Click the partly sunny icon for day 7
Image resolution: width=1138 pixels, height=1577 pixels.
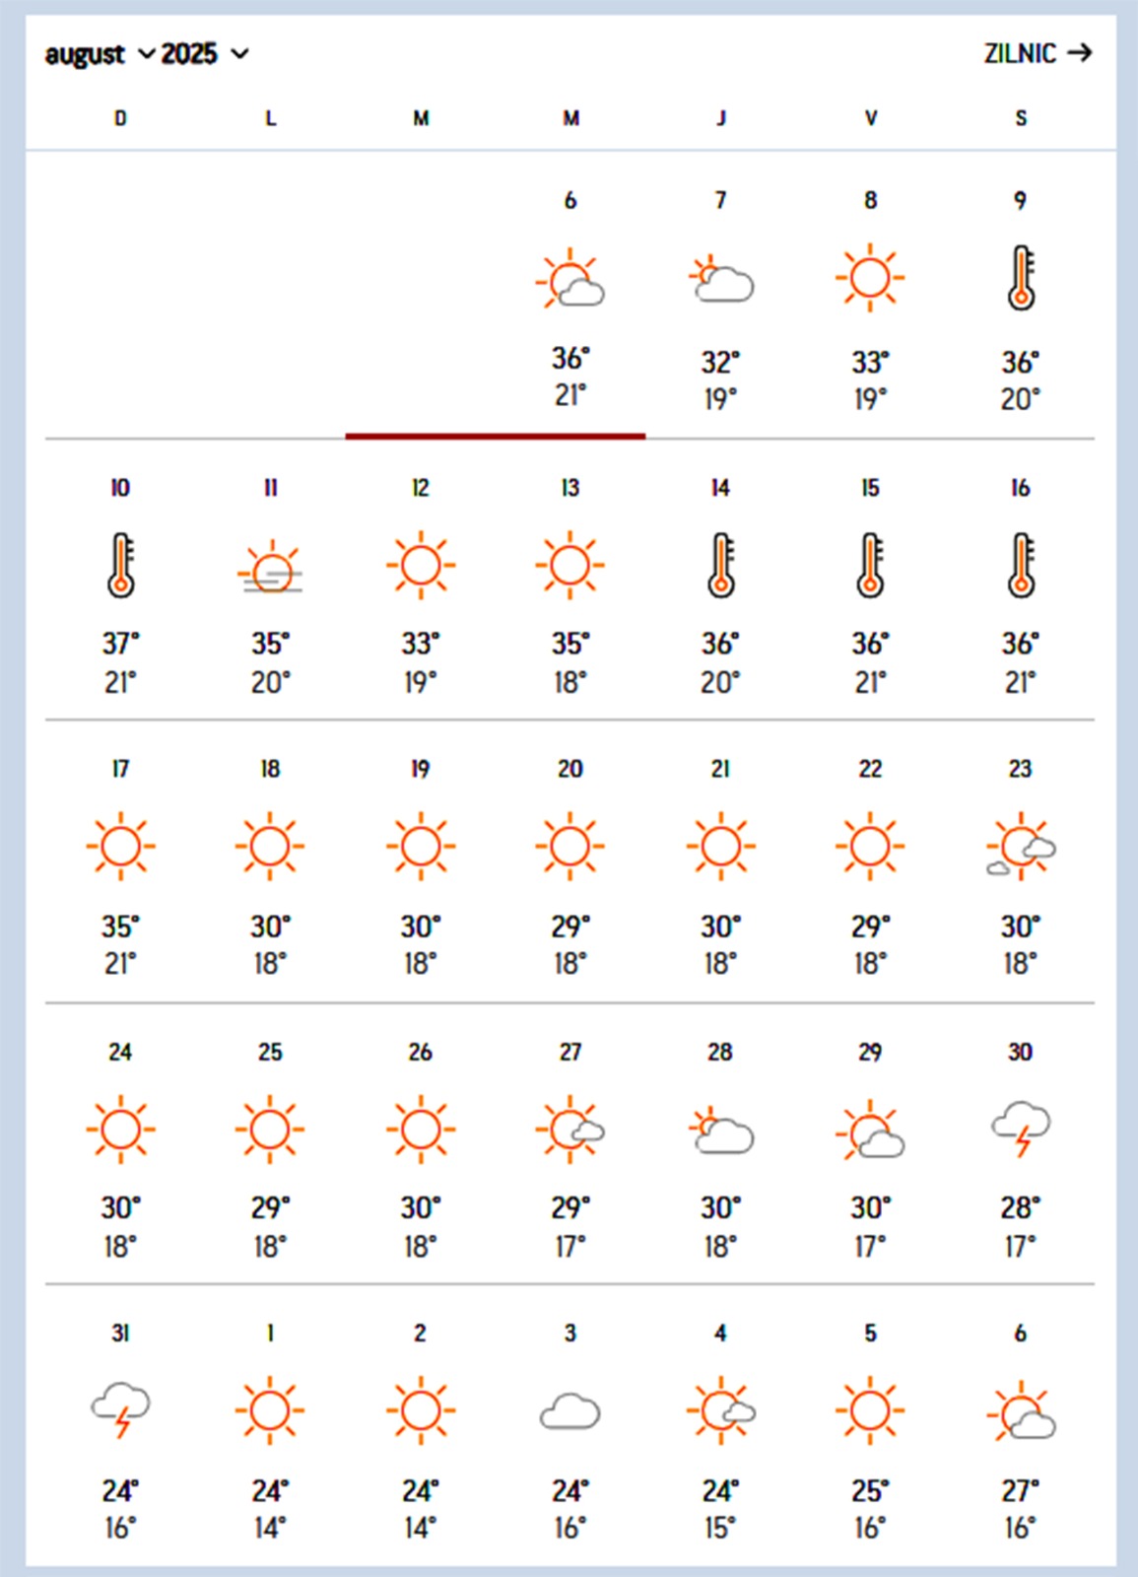click(x=720, y=280)
